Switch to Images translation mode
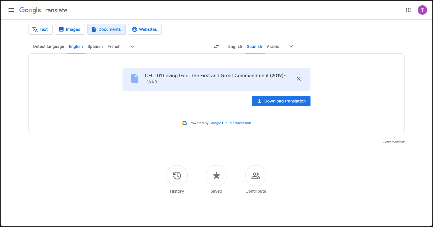This screenshot has height=227, width=433. click(x=70, y=29)
